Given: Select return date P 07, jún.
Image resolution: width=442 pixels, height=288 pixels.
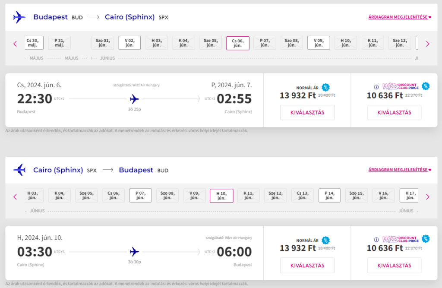Looking at the screenshot, I should pos(140,195).
